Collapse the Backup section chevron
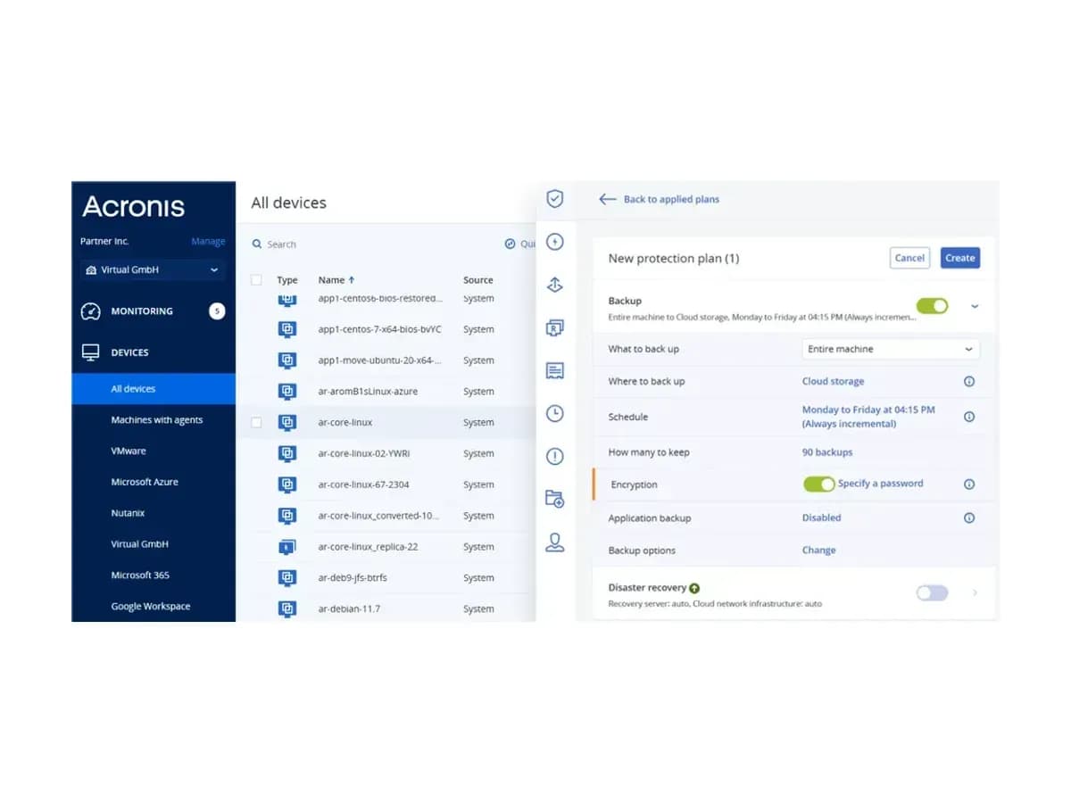The width and height of the screenshot is (1071, 803). point(975,306)
